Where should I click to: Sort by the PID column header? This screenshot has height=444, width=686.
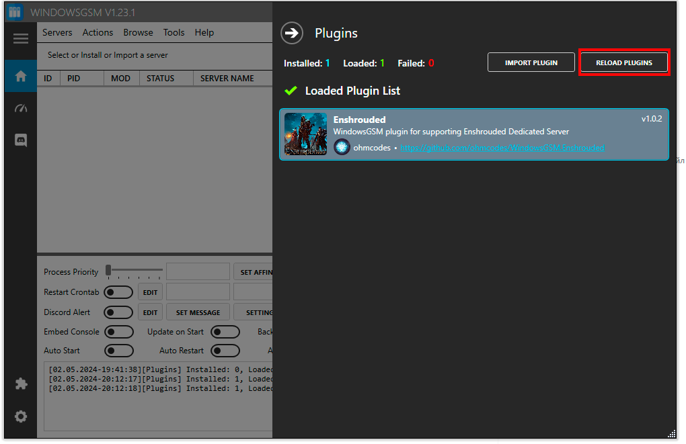coord(82,78)
